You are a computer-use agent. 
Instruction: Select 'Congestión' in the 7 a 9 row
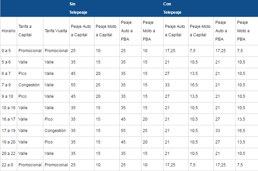click(29, 85)
